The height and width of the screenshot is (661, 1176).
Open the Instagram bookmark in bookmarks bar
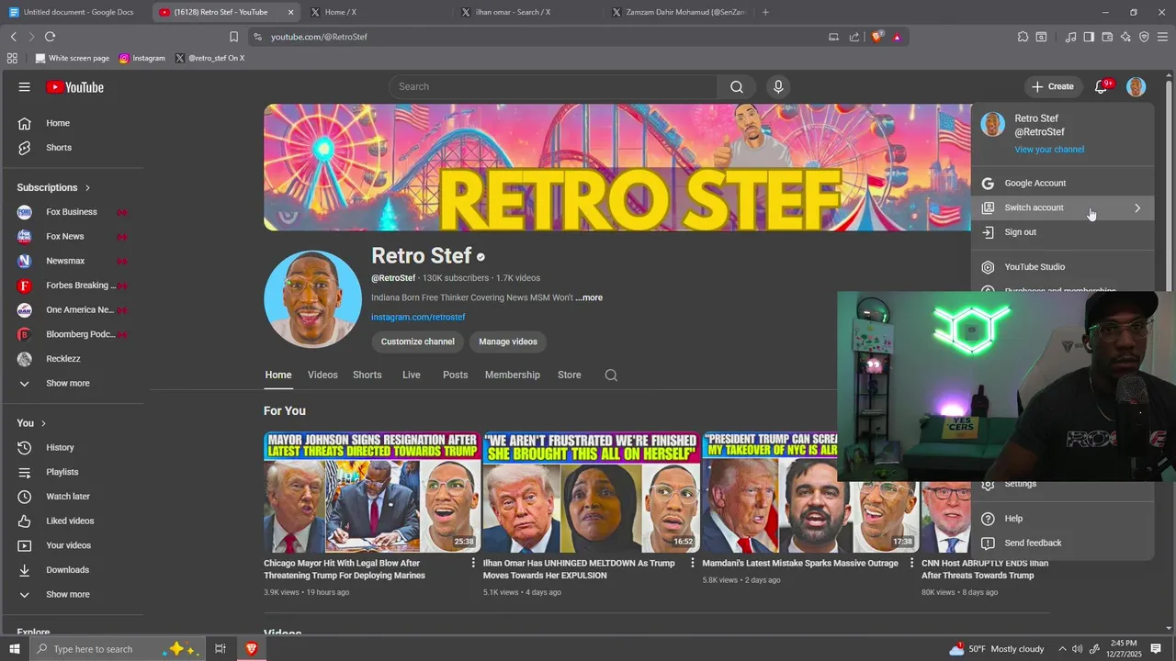[142, 58]
